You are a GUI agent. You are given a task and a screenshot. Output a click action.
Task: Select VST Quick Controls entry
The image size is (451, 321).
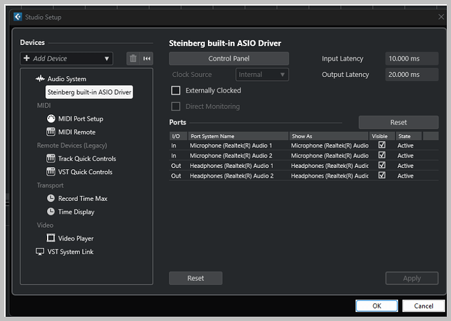pyautogui.click(x=85, y=172)
